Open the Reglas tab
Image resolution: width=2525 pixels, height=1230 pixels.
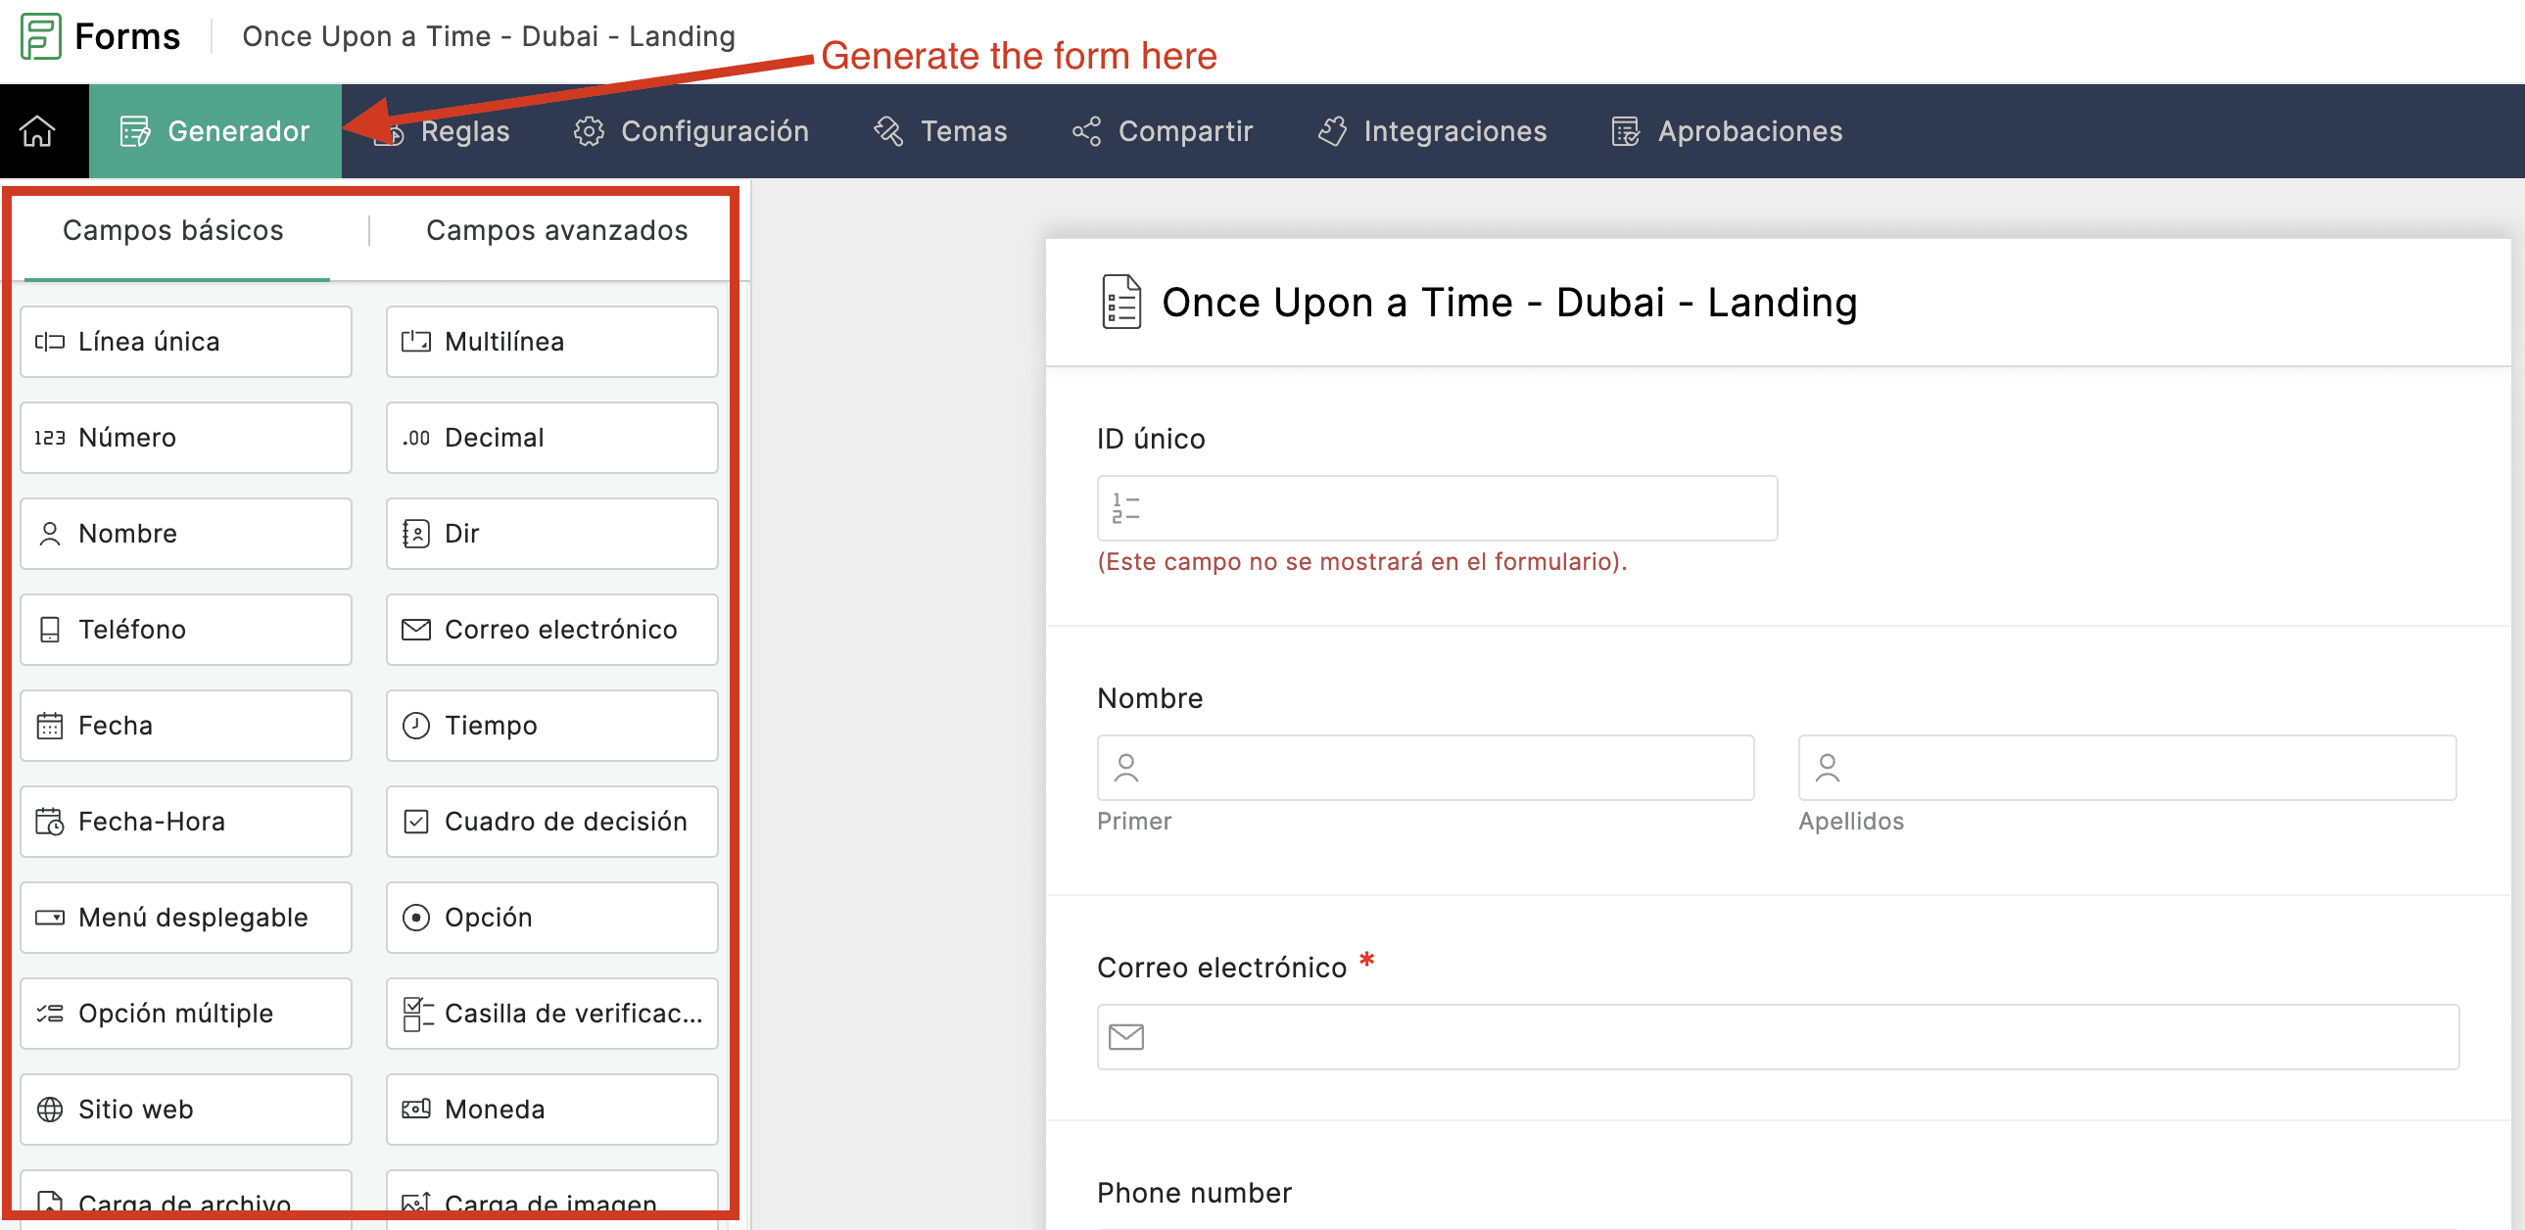click(444, 130)
